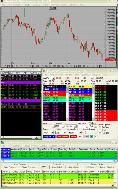Open the Tools menu in Chart window
The height and width of the screenshot is (189, 118).
[x=46, y=5]
